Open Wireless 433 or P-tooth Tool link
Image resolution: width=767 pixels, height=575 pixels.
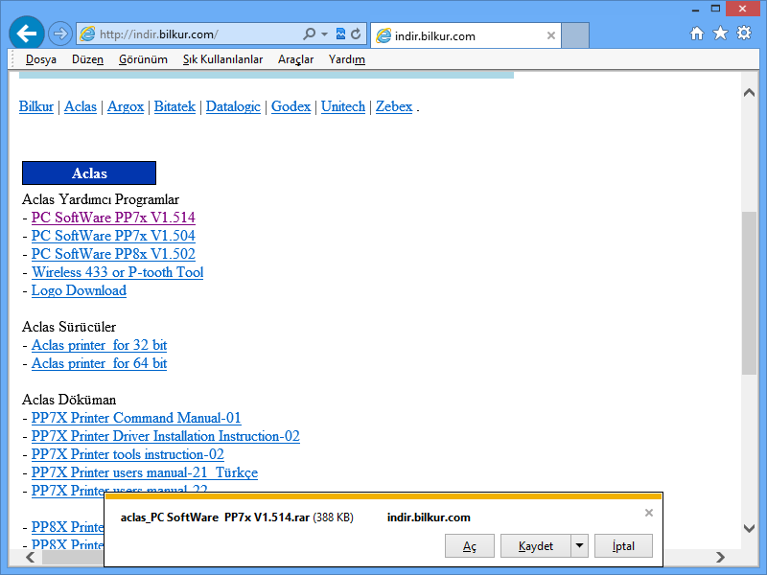pyautogui.click(x=117, y=272)
